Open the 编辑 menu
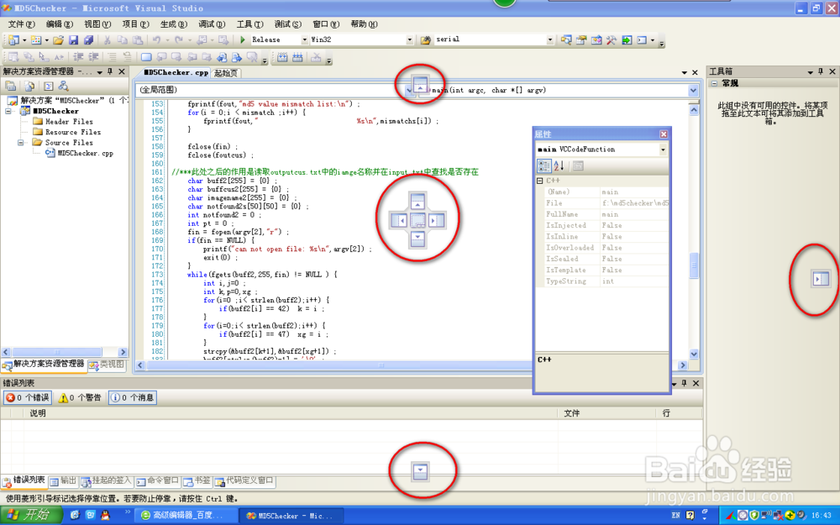Viewport: 840px width, 525px height. (x=60, y=24)
